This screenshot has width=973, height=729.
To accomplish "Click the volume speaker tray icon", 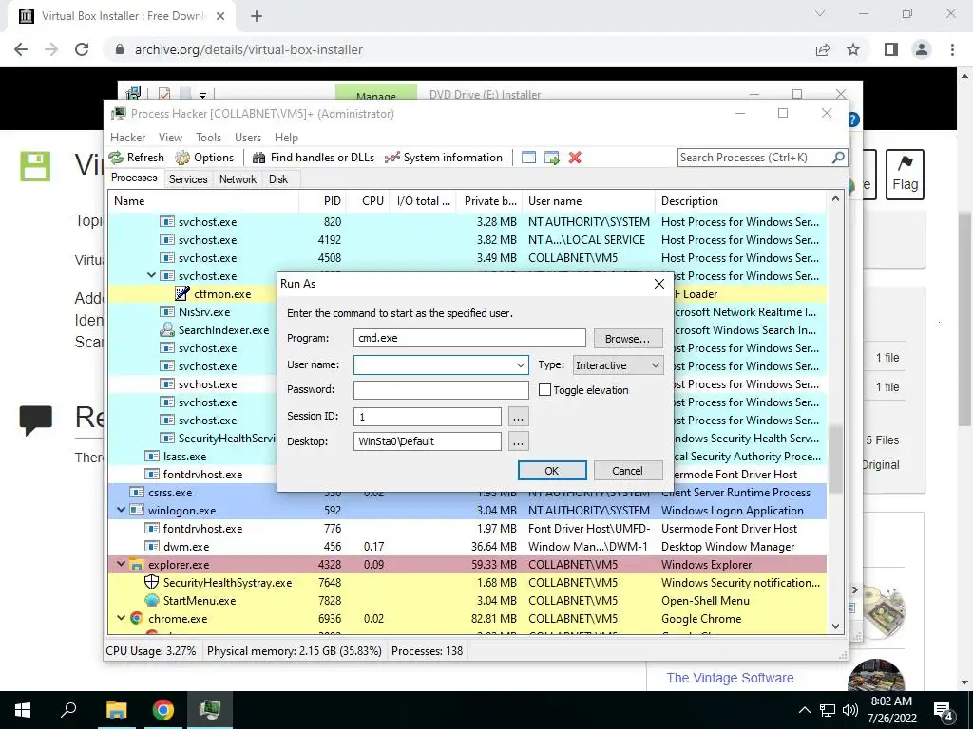I will pos(850,710).
